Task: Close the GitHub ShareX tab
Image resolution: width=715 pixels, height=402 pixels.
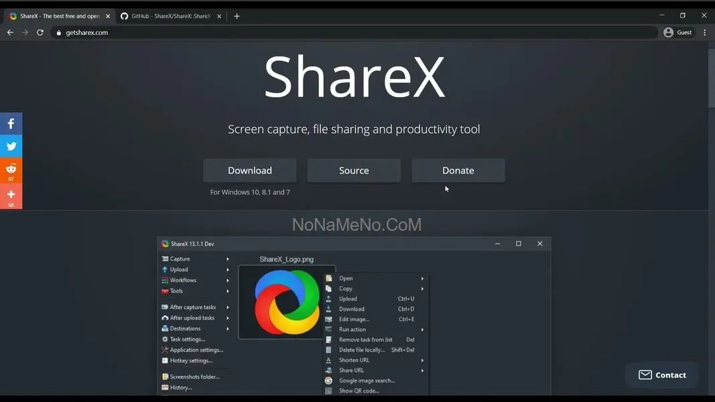Action: coord(219,16)
